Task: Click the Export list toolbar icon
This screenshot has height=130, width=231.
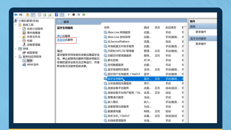Action: coord(50,14)
